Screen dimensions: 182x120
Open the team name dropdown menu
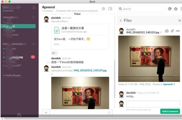pos(20,7)
